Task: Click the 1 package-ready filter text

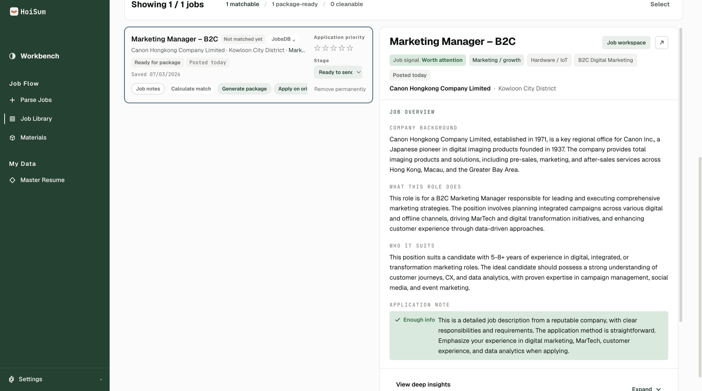Action: (294, 4)
